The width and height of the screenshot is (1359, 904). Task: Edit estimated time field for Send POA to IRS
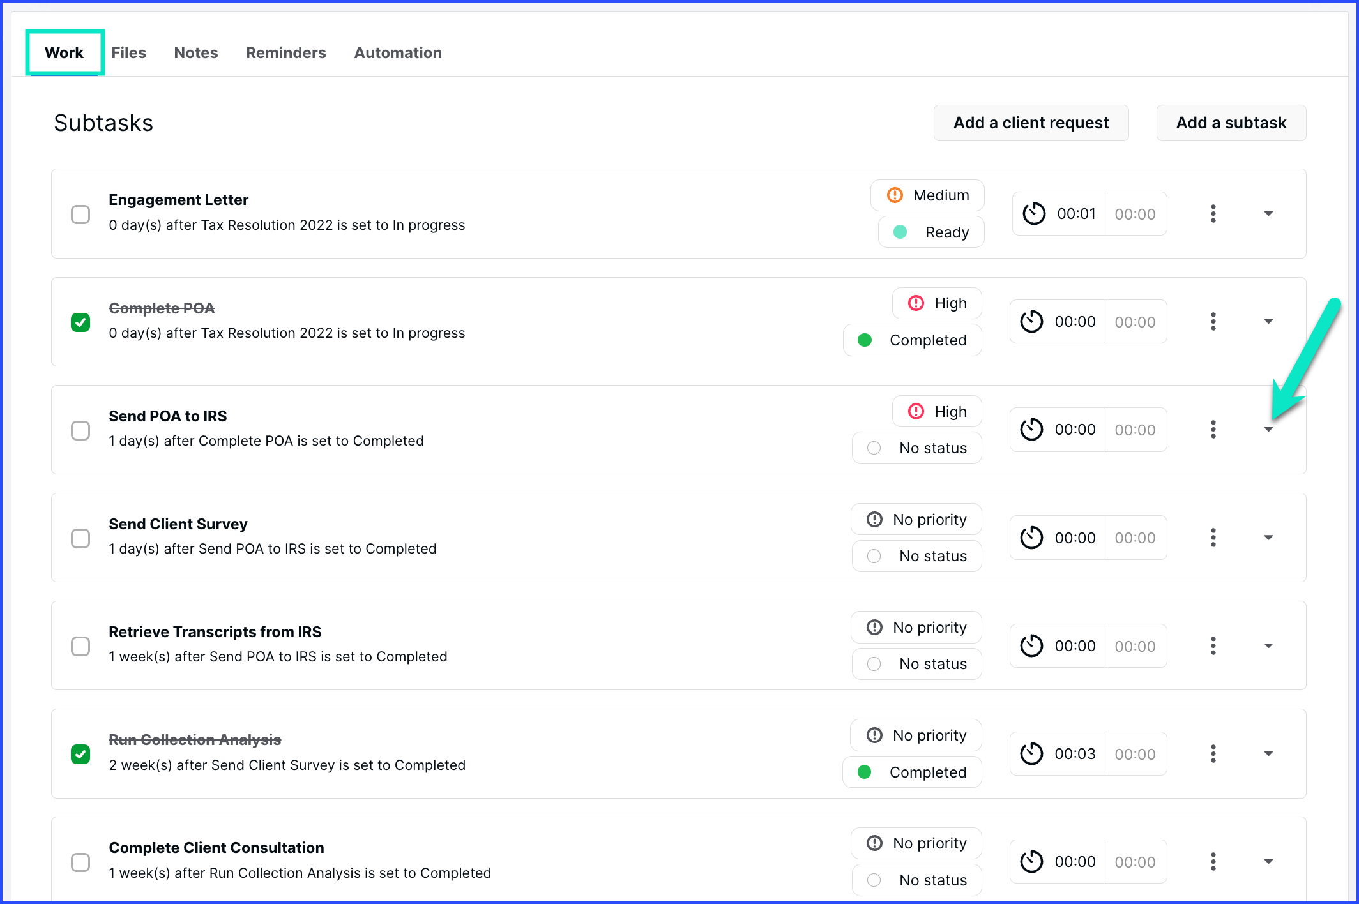[x=1135, y=430]
